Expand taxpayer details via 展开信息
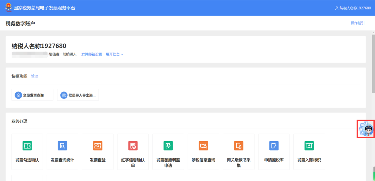 tap(115, 54)
